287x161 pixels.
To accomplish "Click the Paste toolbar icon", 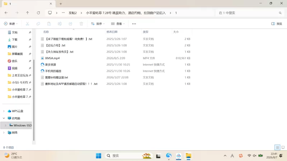I will tap(49, 24).
